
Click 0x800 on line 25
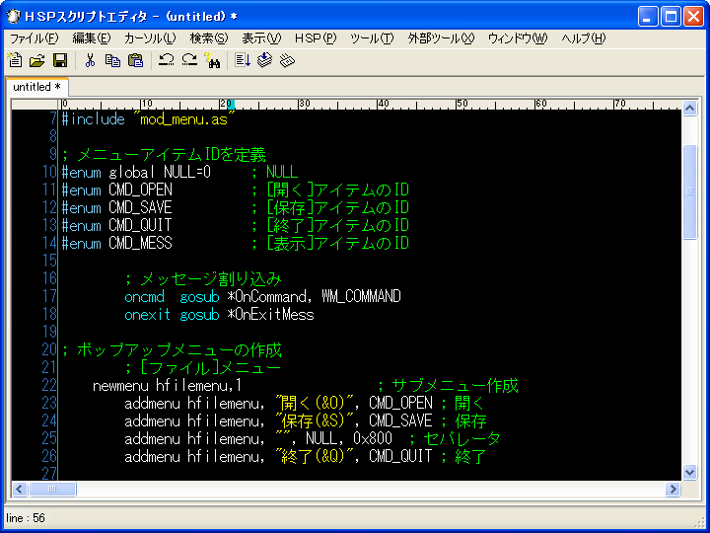tap(373, 439)
